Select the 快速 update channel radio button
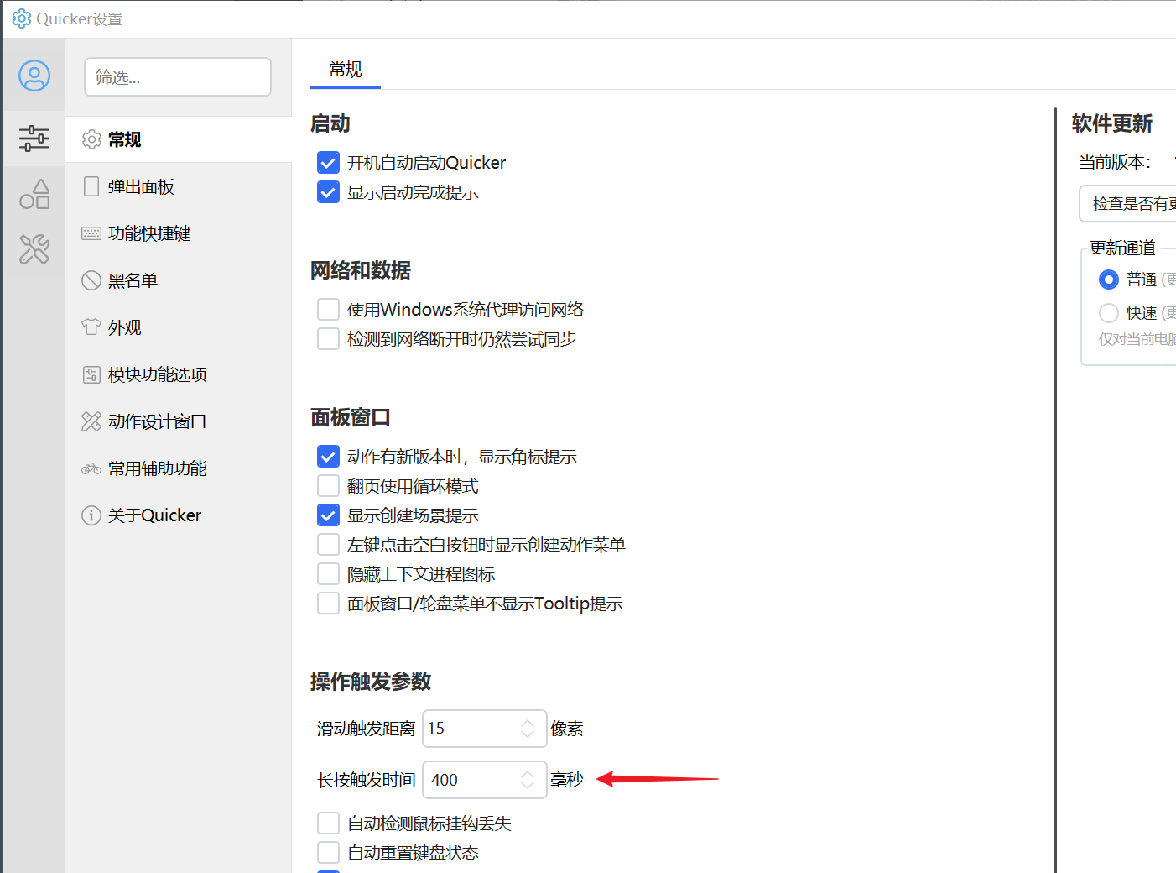This screenshot has width=1176, height=873. (x=1109, y=313)
